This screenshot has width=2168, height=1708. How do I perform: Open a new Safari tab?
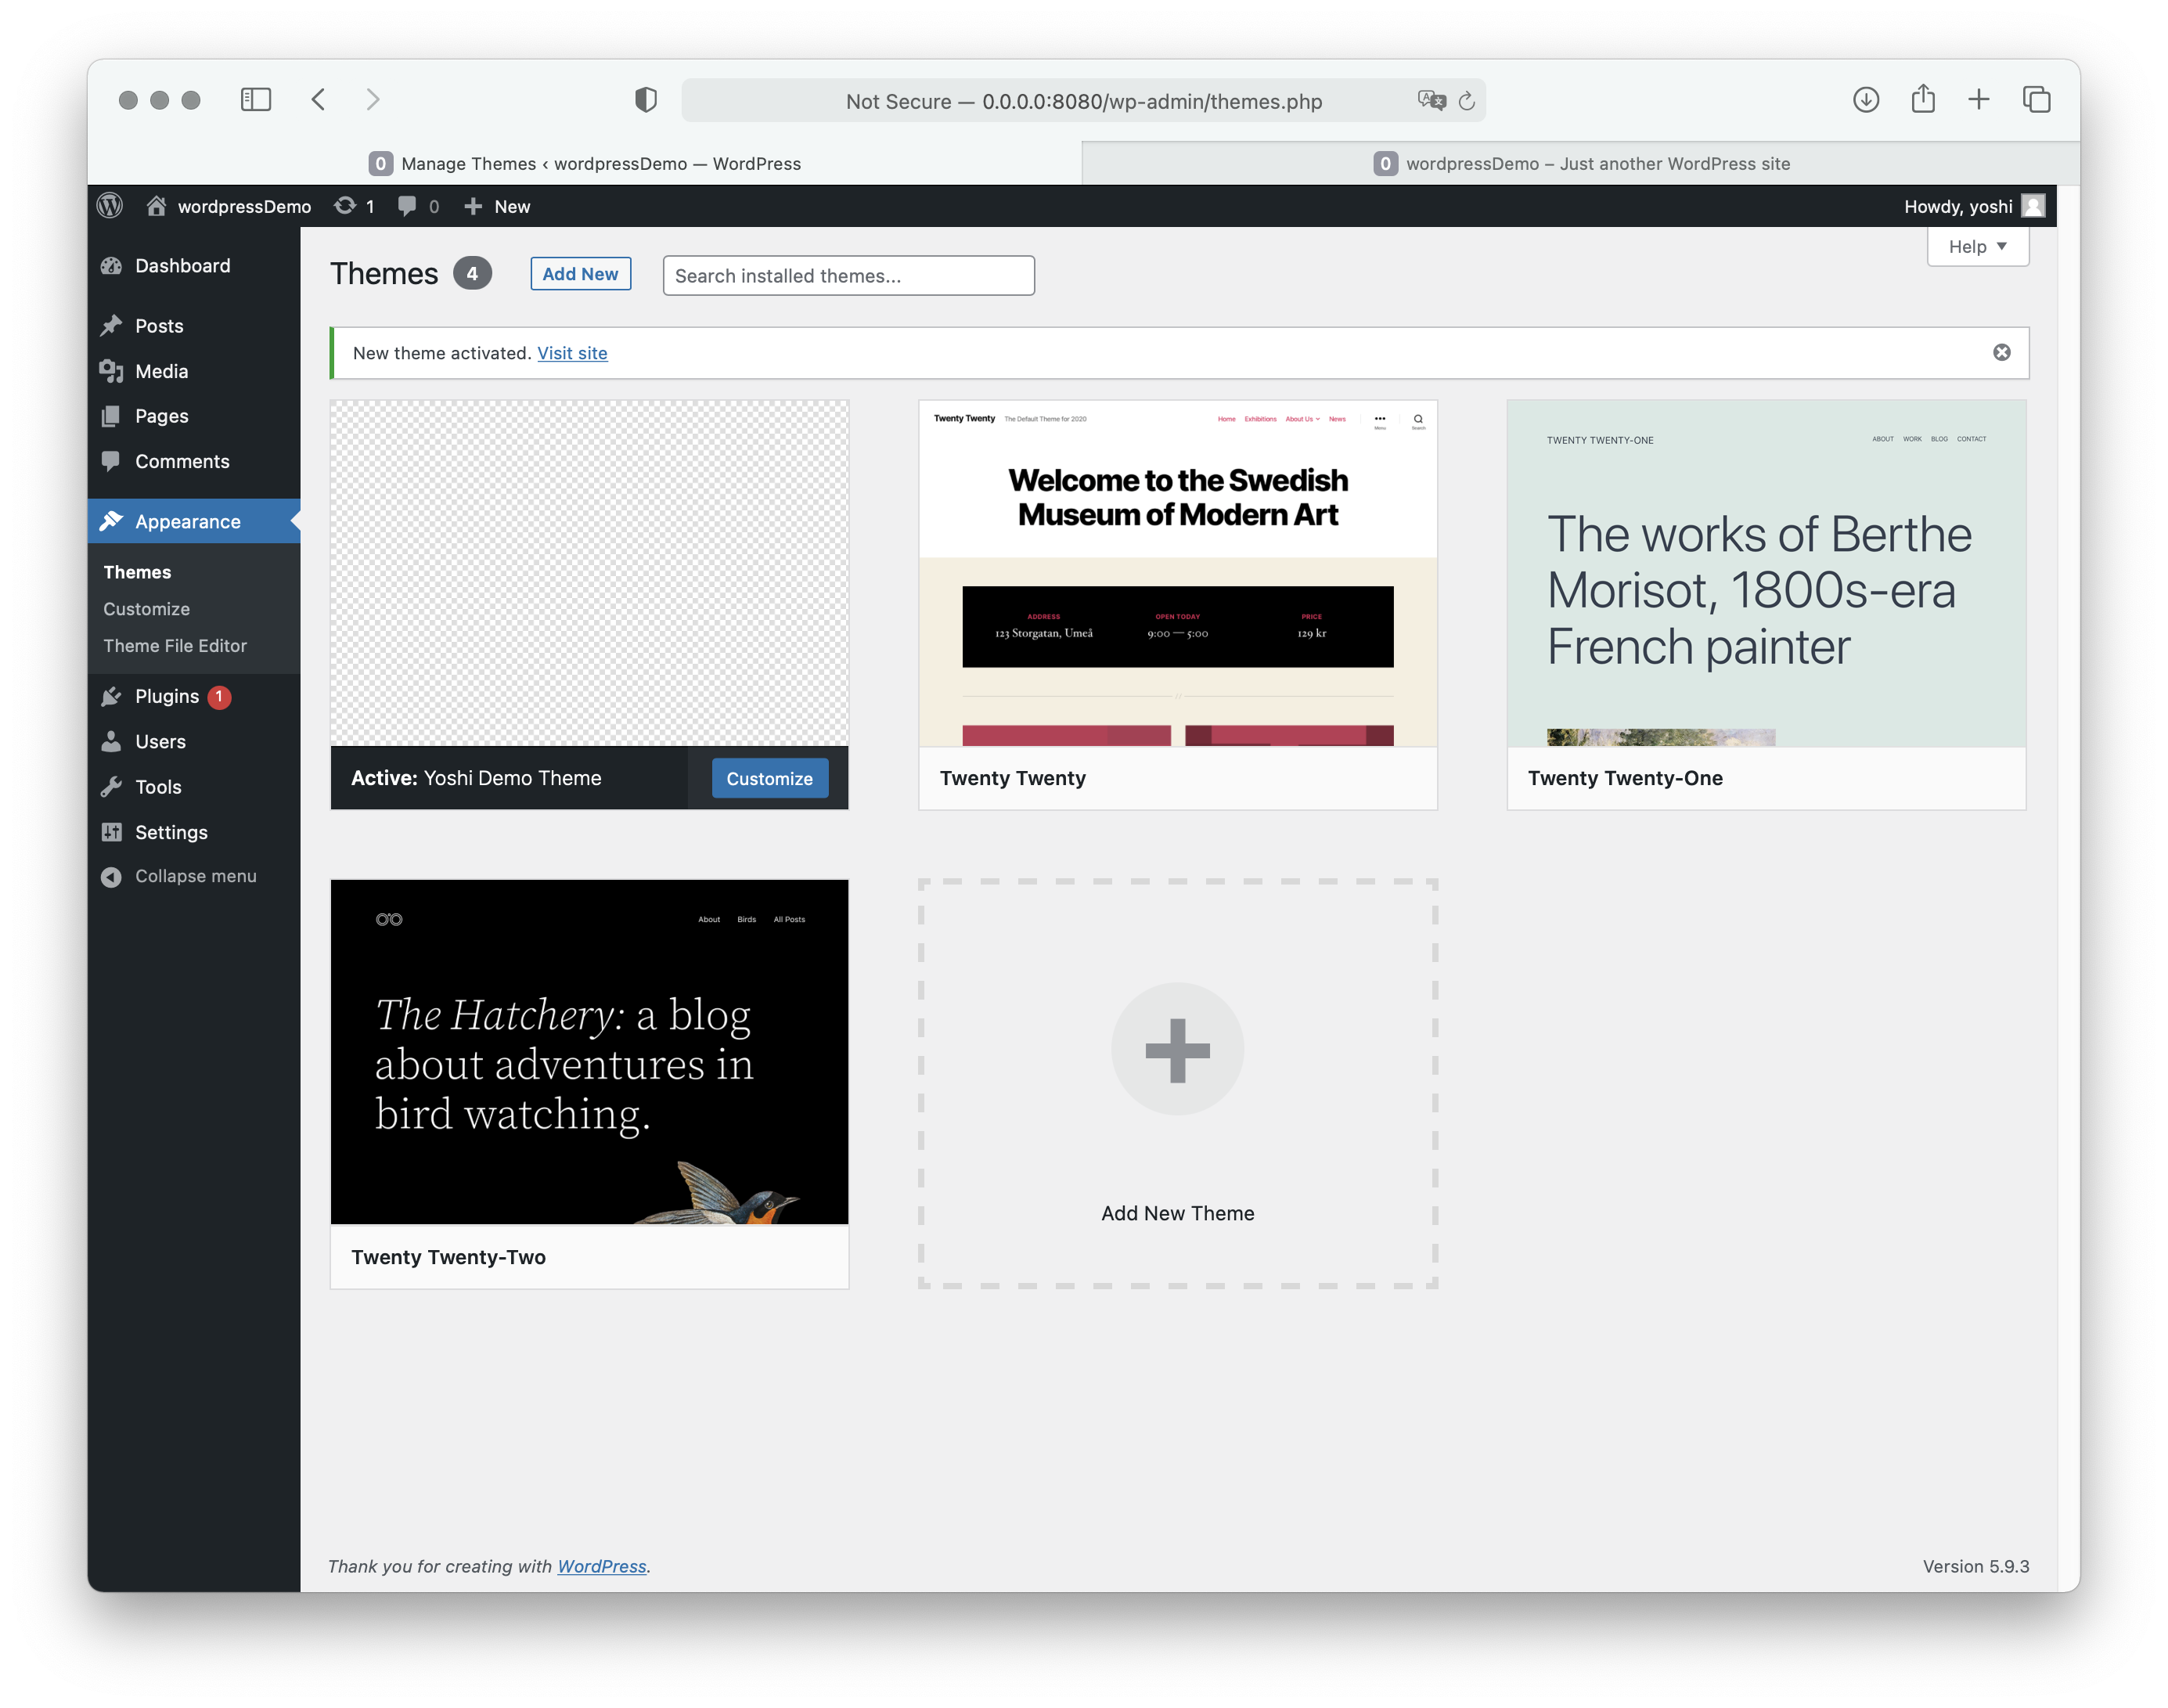1978,99
